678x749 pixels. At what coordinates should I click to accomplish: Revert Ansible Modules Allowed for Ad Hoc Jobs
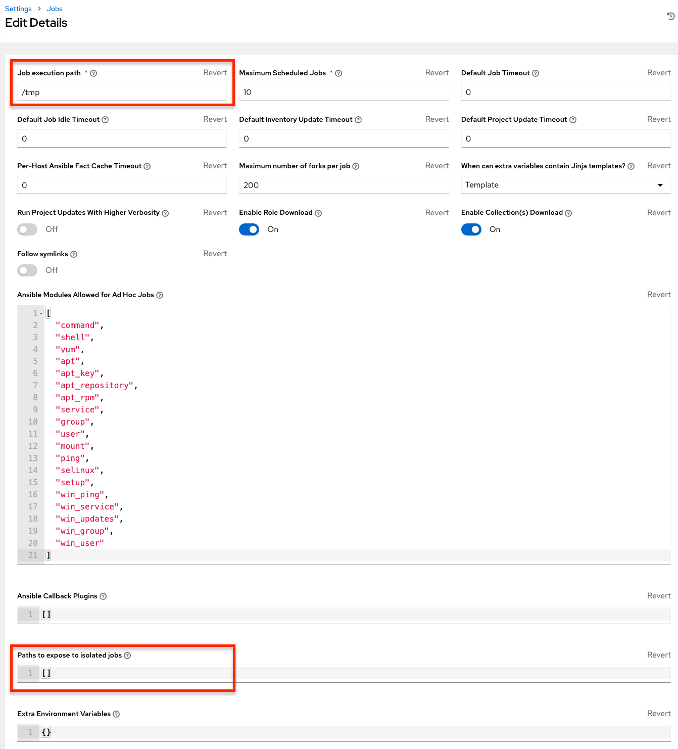[659, 295]
